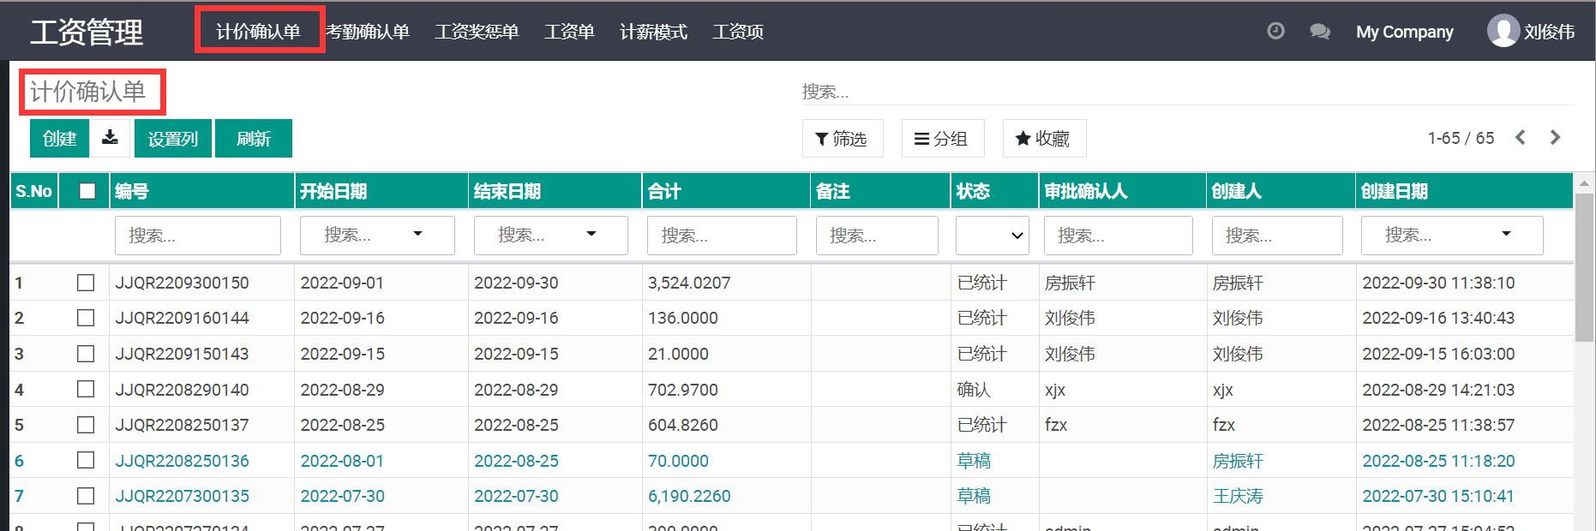This screenshot has width=1596, height=531.
Task: Click the download export icon
Action: pyautogui.click(x=110, y=138)
